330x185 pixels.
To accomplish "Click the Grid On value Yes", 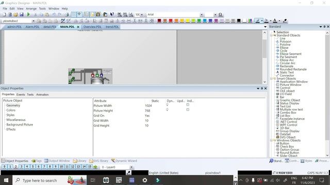I will [x=147, y=116].
